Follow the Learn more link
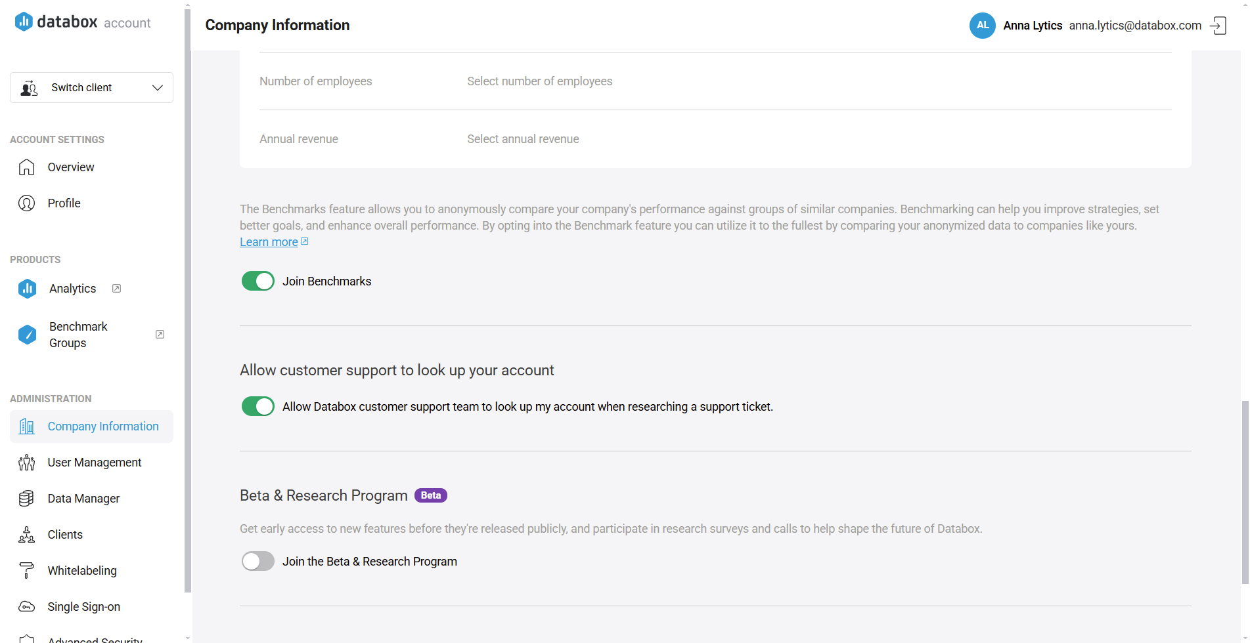This screenshot has height=643, width=1250. (269, 242)
